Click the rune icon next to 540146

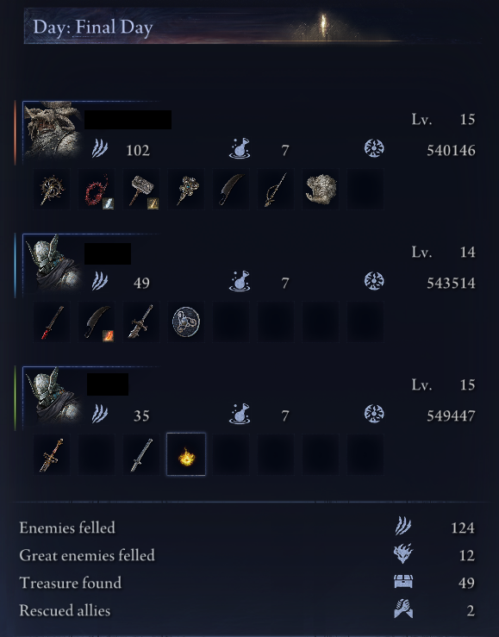(374, 148)
